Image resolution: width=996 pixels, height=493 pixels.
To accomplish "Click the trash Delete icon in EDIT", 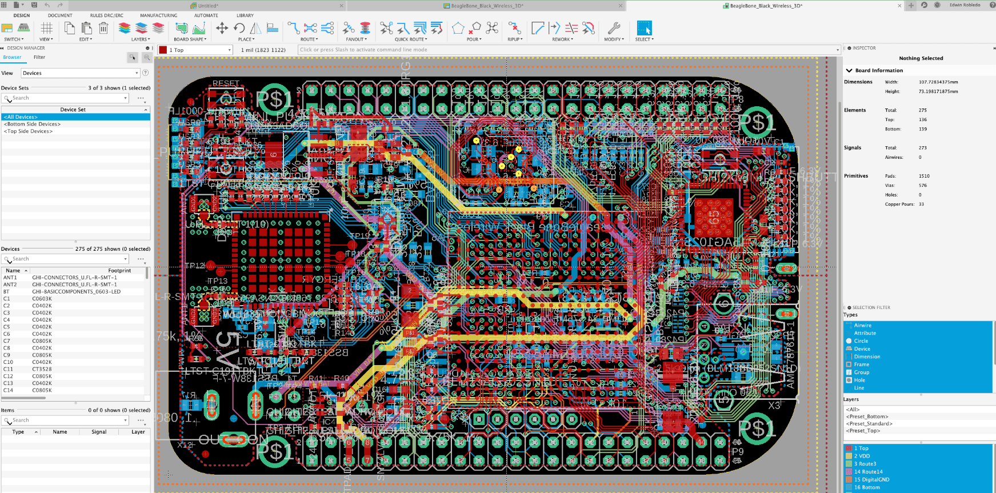I will pyautogui.click(x=103, y=28).
